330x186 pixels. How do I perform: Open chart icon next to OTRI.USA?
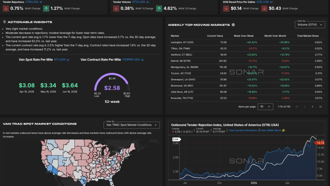[x=41, y=2]
